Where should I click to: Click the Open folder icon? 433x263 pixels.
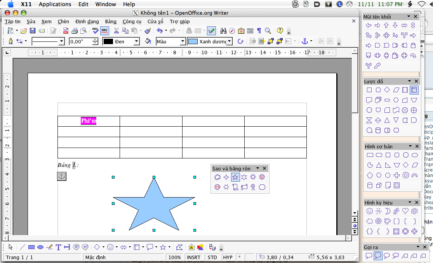(x=24, y=31)
